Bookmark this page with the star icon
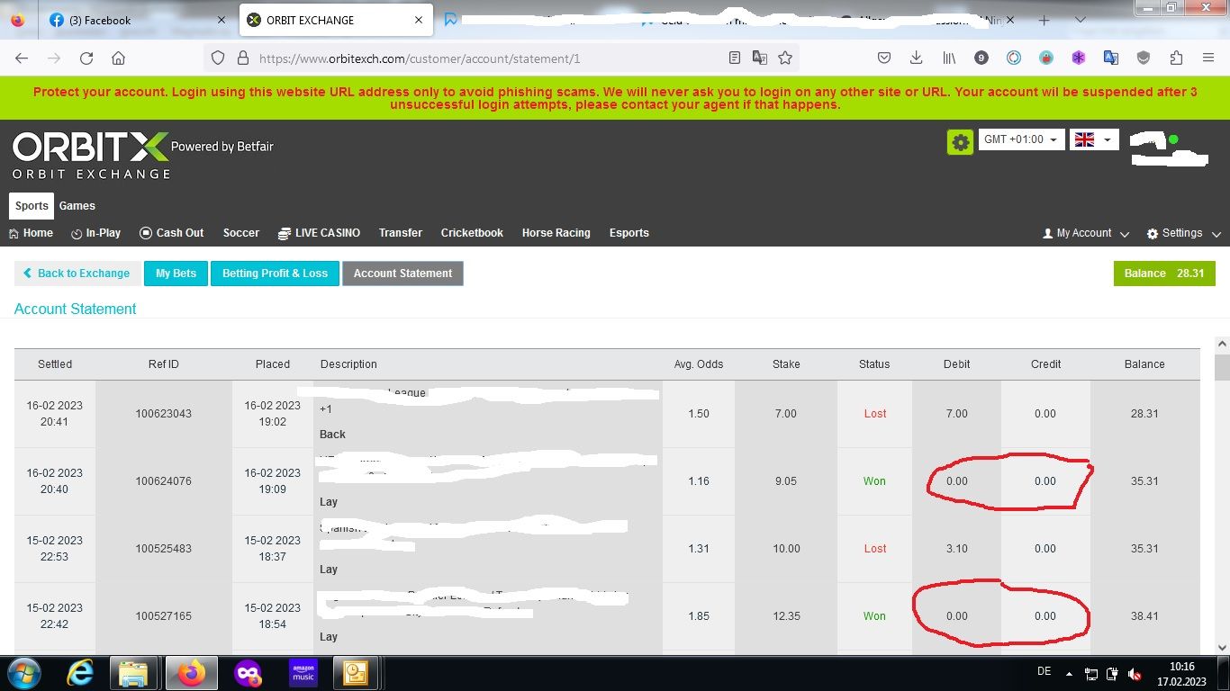 785,58
